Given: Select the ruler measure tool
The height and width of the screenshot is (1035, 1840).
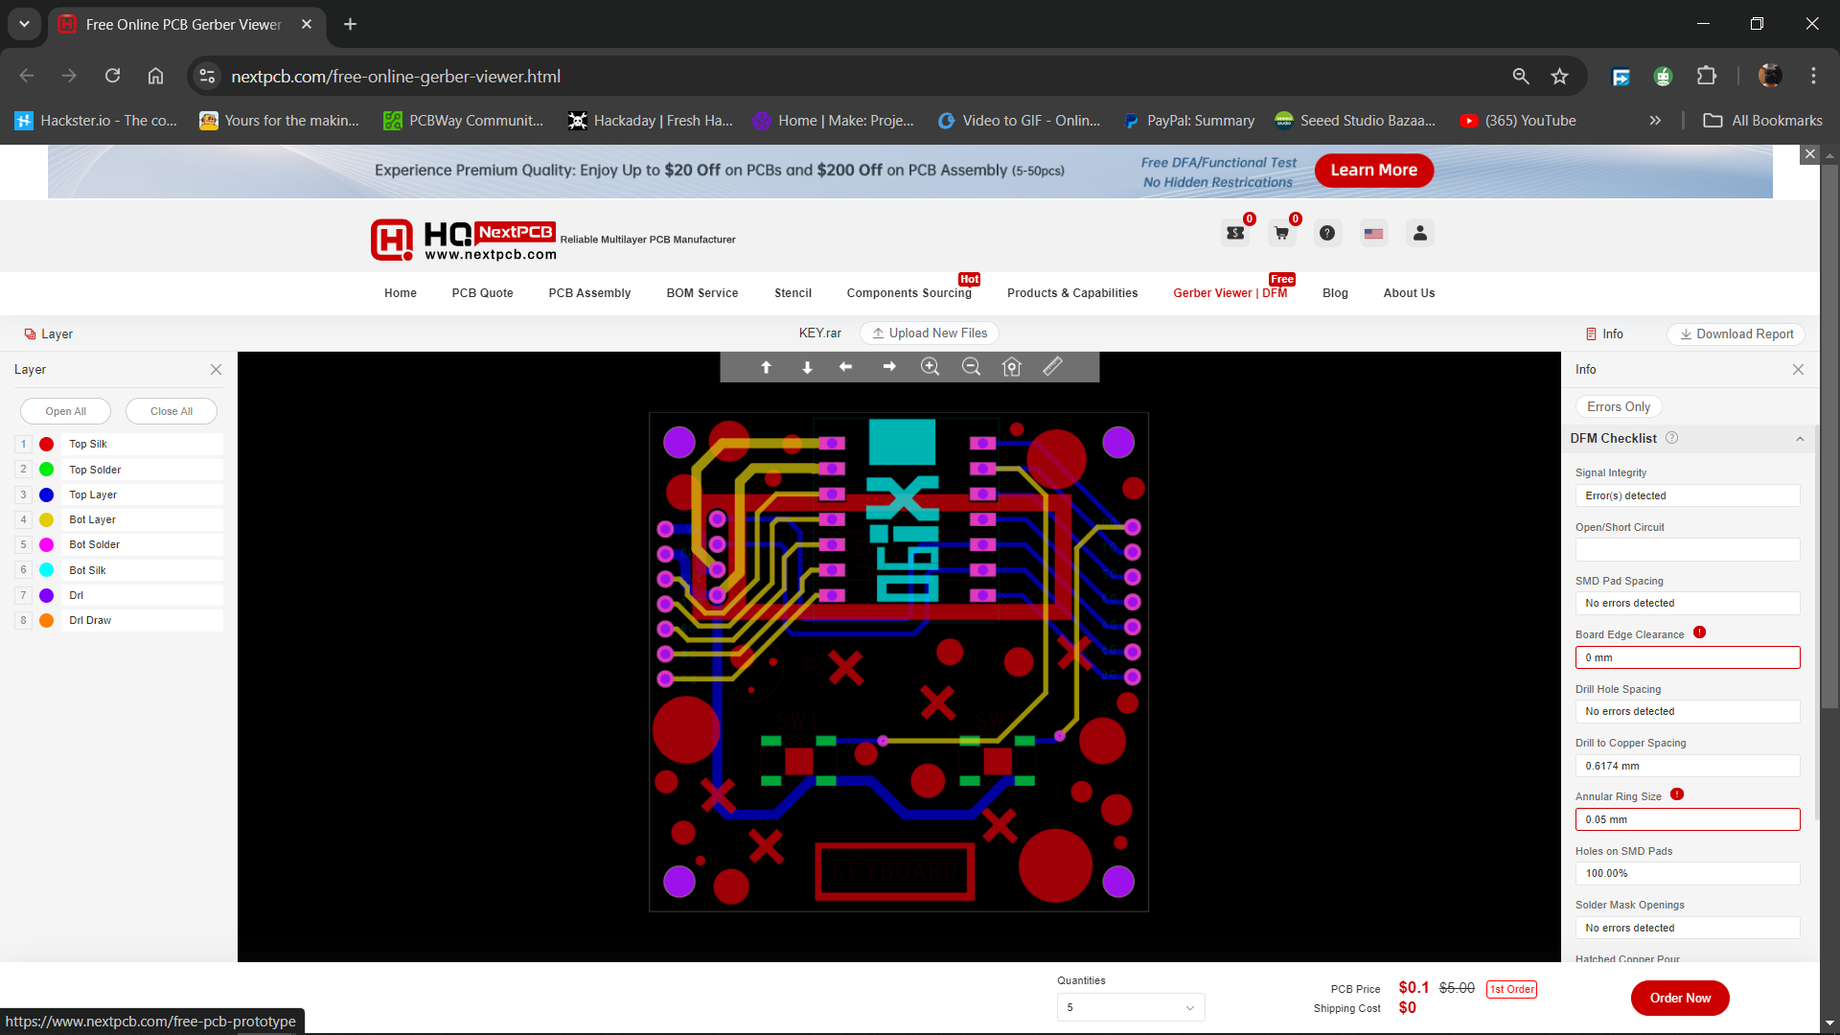Looking at the screenshot, I should [x=1052, y=367].
